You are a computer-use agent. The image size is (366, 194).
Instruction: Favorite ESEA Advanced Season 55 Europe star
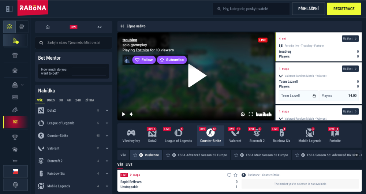(168, 155)
